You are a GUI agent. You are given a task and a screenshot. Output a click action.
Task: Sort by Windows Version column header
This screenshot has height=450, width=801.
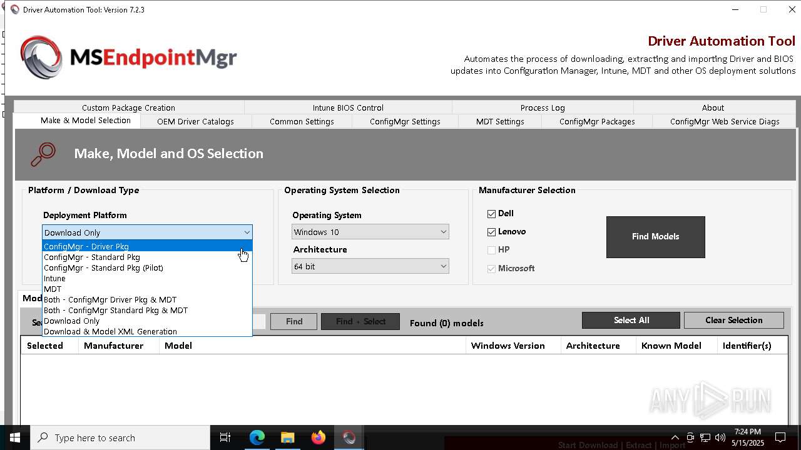(513, 346)
